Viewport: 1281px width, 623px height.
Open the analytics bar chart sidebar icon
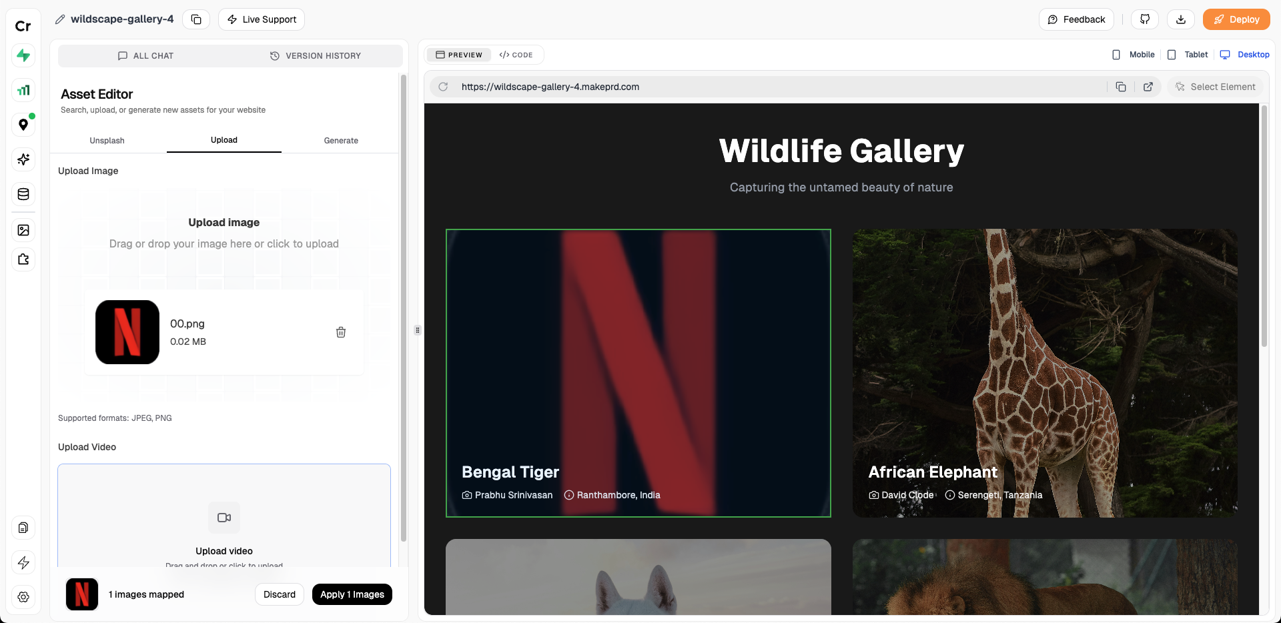tap(23, 90)
